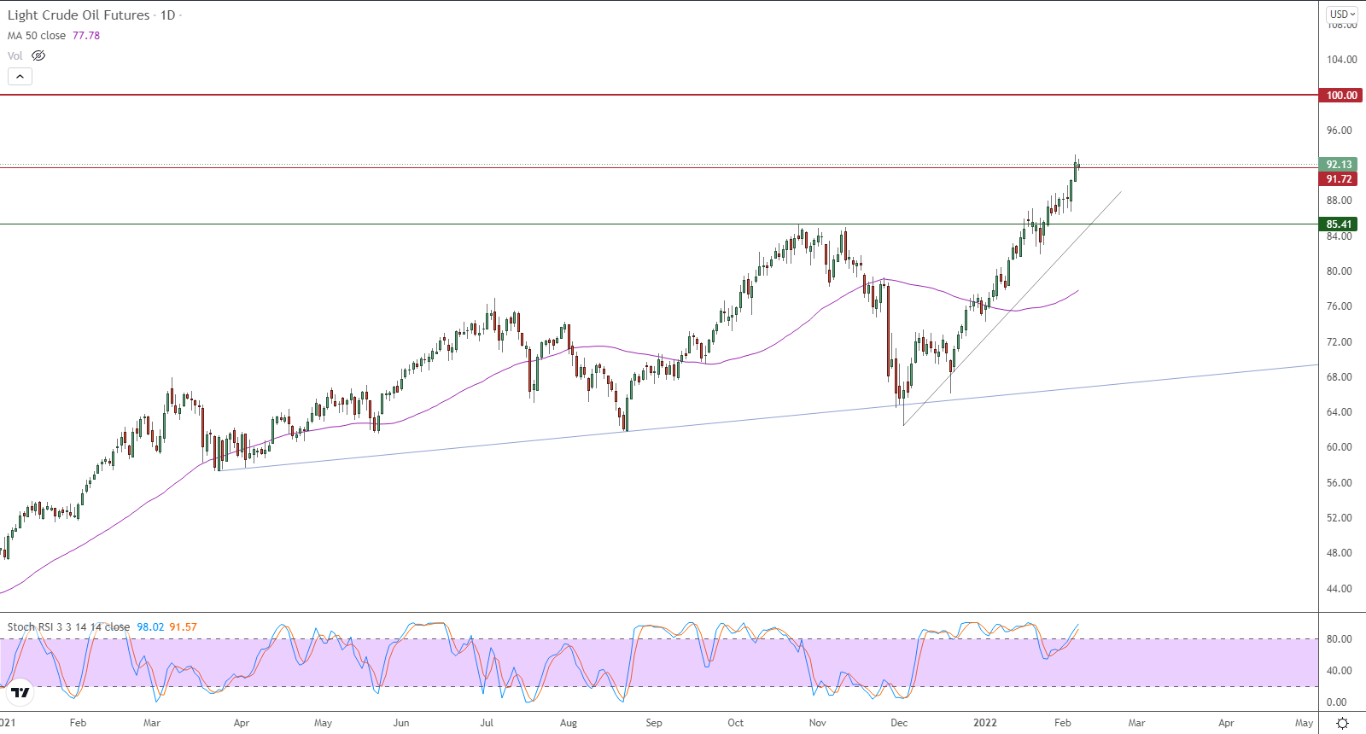Click 104.00 on the price scale
Viewport: 1366px width, 734px height.
(1341, 60)
